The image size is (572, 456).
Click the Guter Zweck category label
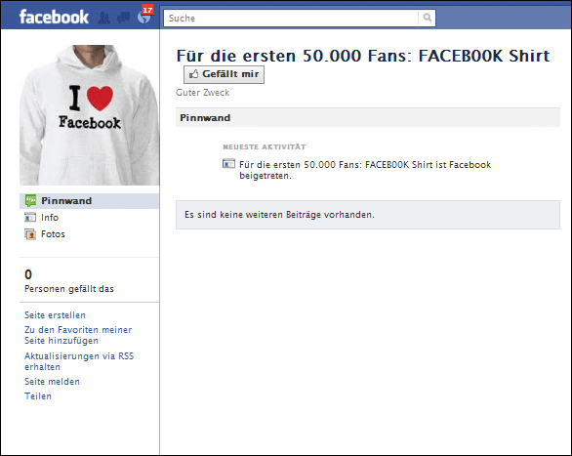tap(203, 93)
